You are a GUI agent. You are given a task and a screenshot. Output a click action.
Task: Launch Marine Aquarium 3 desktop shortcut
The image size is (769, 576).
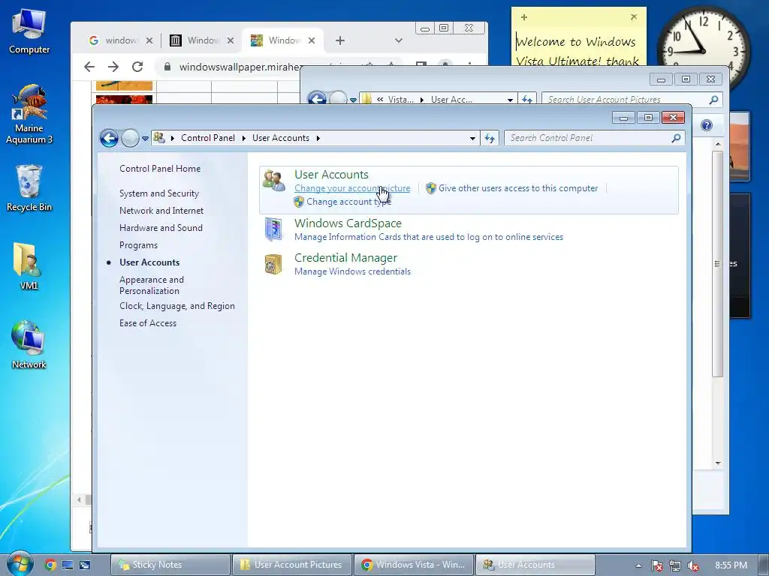(x=29, y=114)
